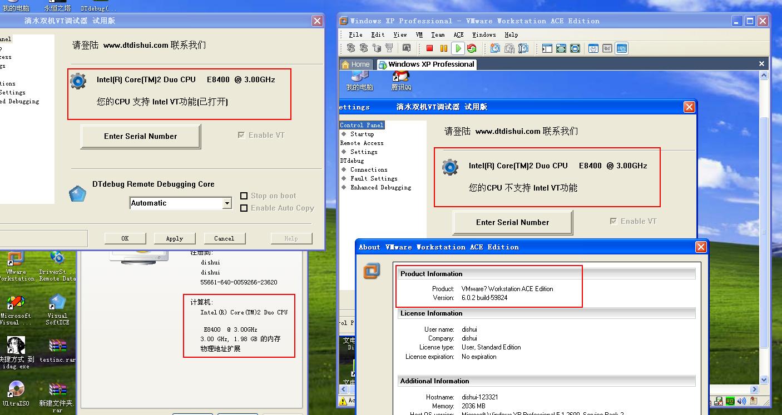This screenshot has height=415, width=782.
Task: Click the OK button in the debugger dialog
Action: [x=125, y=238]
